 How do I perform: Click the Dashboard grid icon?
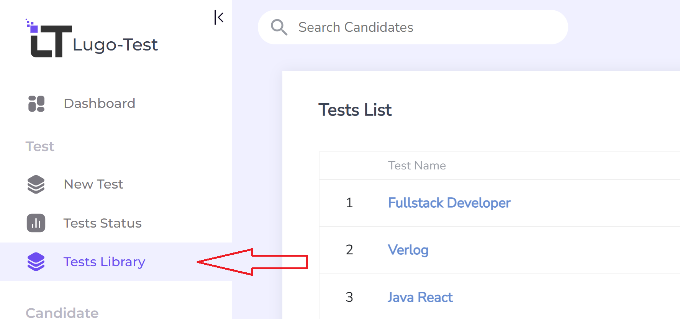tap(36, 104)
